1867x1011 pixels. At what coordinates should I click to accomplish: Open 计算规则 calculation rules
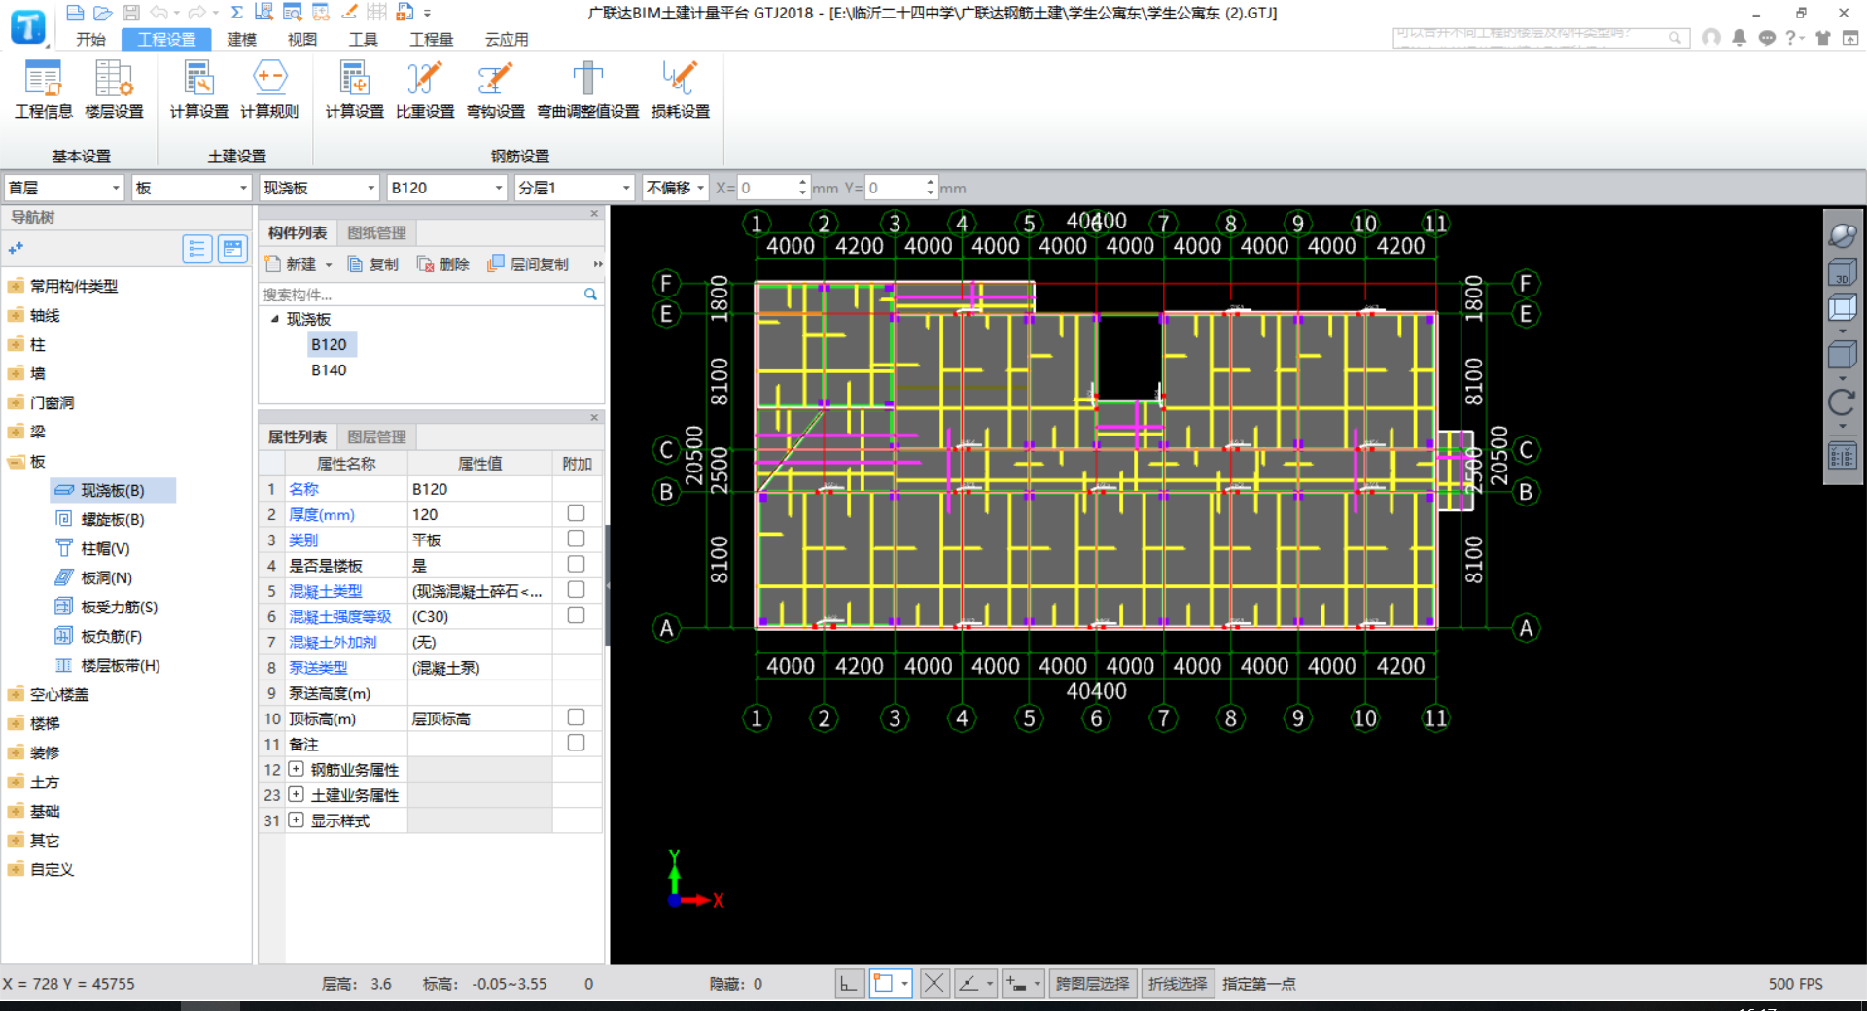click(x=269, y=89)
